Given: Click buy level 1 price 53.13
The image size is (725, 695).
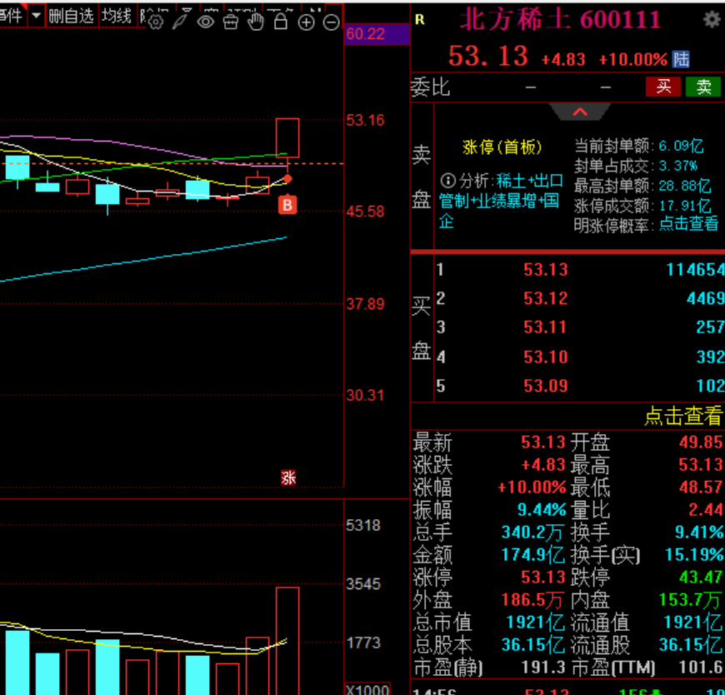Looking at the screenshot, I should [546, 270].
